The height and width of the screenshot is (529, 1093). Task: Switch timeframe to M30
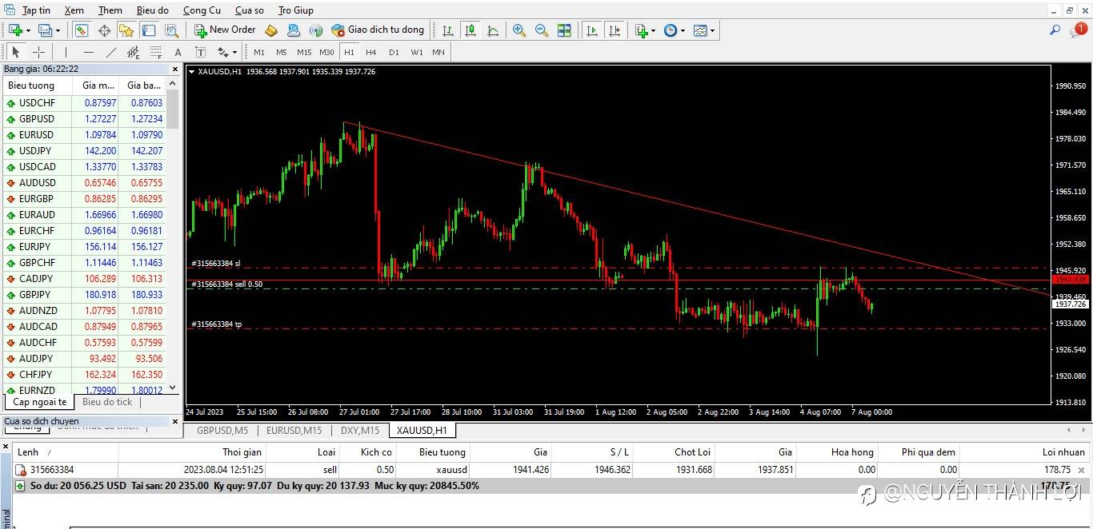326,52
